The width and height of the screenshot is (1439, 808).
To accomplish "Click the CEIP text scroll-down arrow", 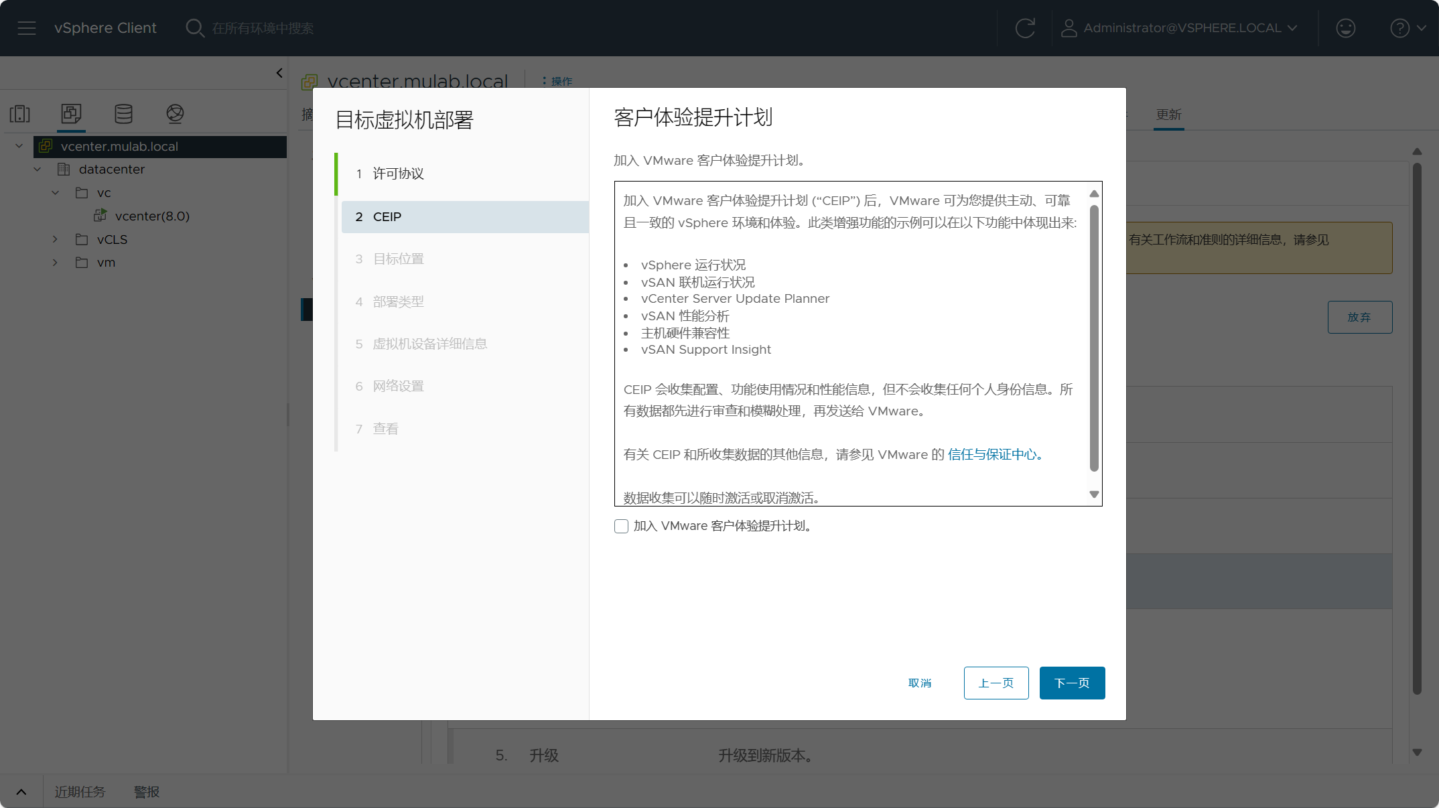I will 1094,494.
